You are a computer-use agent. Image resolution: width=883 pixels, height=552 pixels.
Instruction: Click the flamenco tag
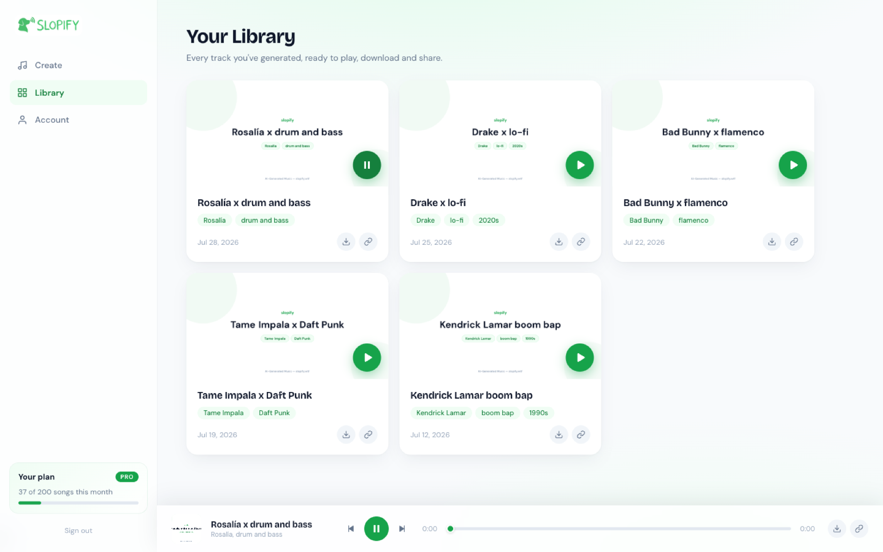(x=693, y=220)
